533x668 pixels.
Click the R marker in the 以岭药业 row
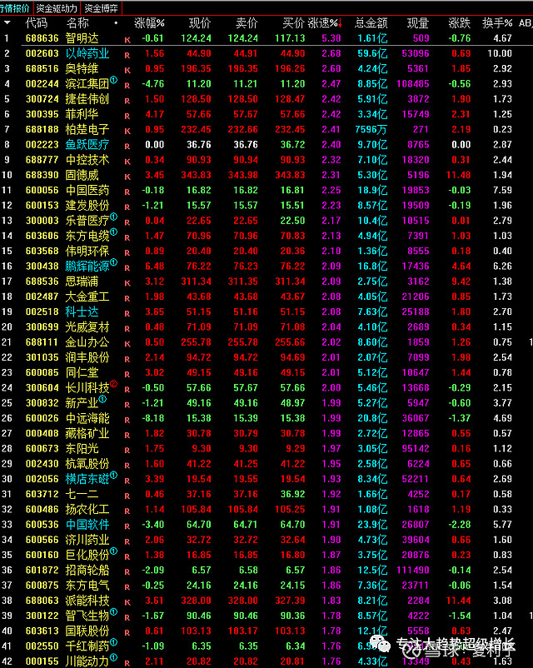click(127, 55)
